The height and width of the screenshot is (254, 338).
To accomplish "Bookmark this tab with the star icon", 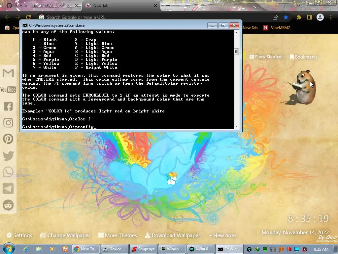I will [286, 17].
